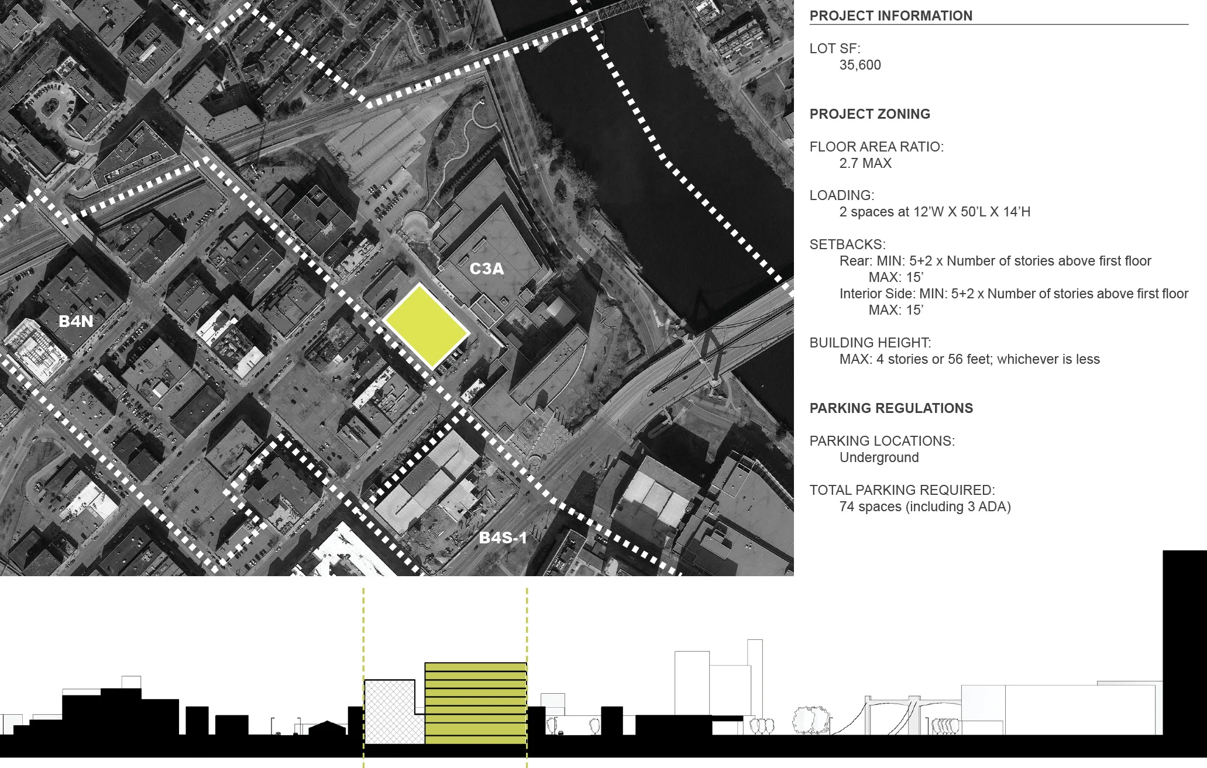Click the PARKING REGULATIONS heading
The width and height of the screenshot is (1207, 768).
[891, 408]
